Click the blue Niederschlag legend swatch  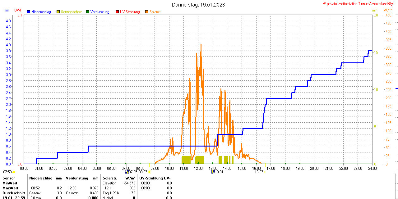(x=29, y=12)
